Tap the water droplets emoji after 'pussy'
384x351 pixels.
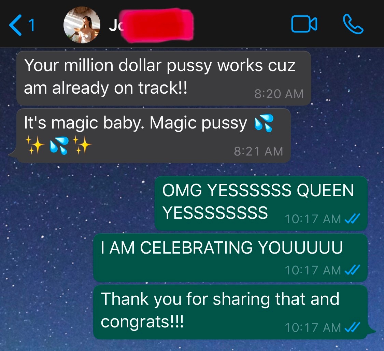pos(264,123)
